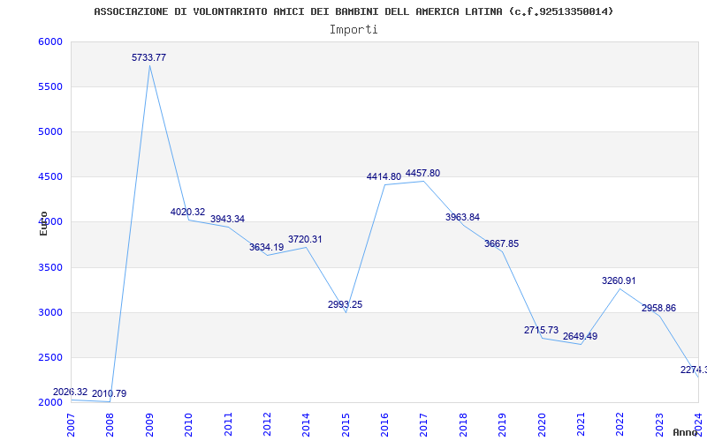Select the 2958.86 value label
The height and width of the screenshot is (441, 707).
point(658,308)
